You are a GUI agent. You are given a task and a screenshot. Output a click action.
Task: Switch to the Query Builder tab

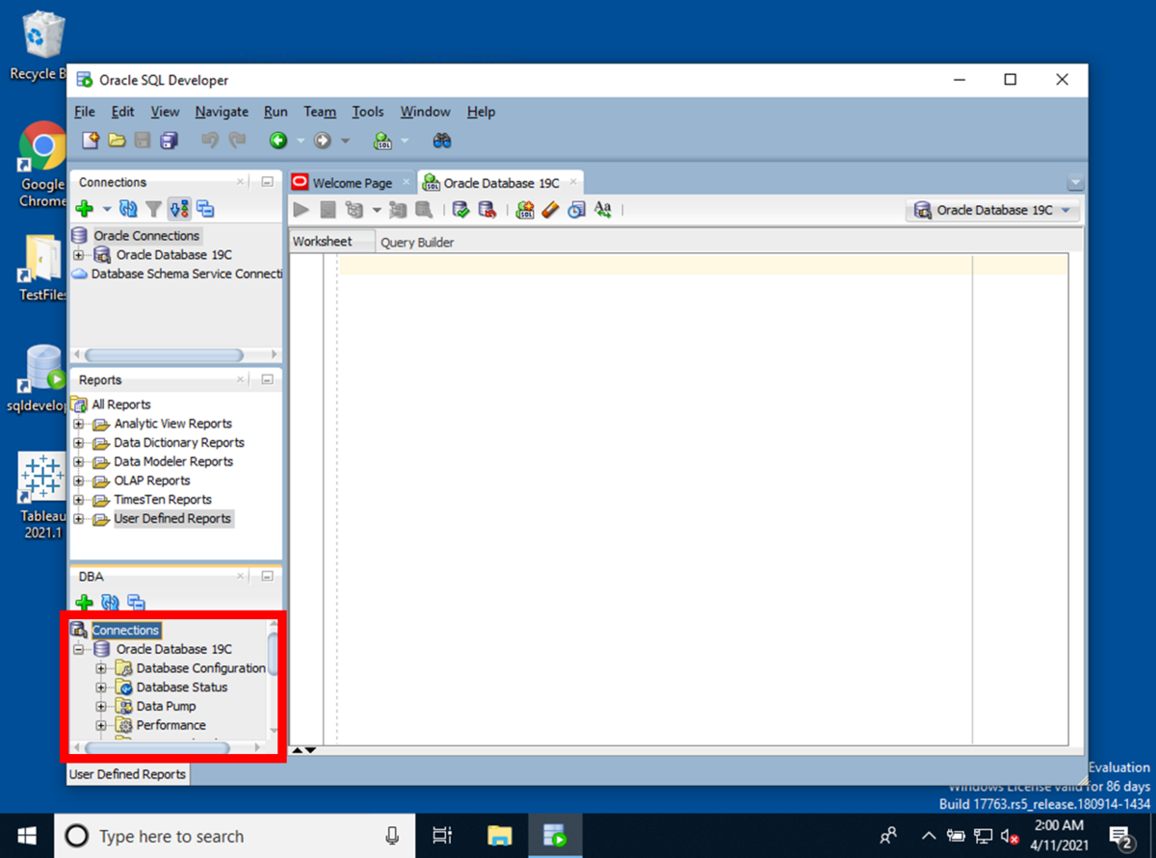[417, 243]
